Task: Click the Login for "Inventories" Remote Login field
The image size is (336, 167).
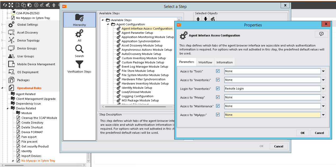Action: [x=272, y=89]
